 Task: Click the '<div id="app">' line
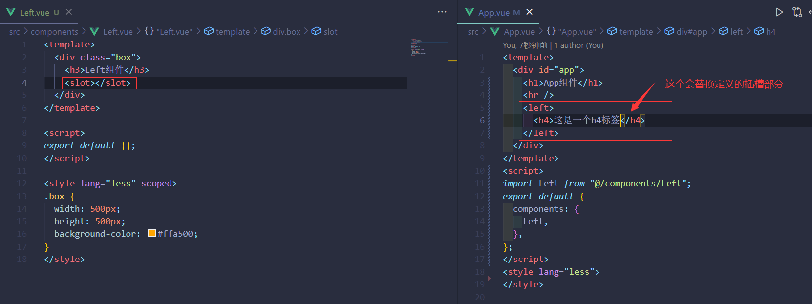549,70
